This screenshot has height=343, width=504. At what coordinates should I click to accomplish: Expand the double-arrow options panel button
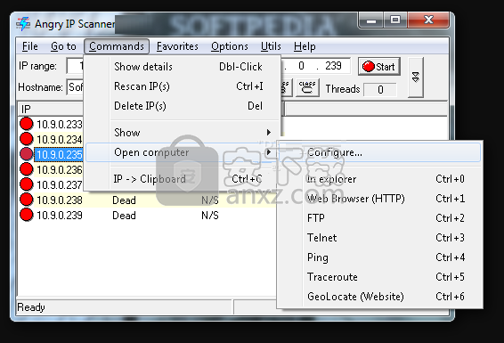click(x=416, y=78)
